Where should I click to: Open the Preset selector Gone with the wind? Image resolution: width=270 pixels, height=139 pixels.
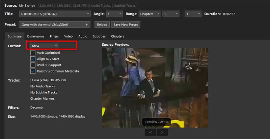55,25
